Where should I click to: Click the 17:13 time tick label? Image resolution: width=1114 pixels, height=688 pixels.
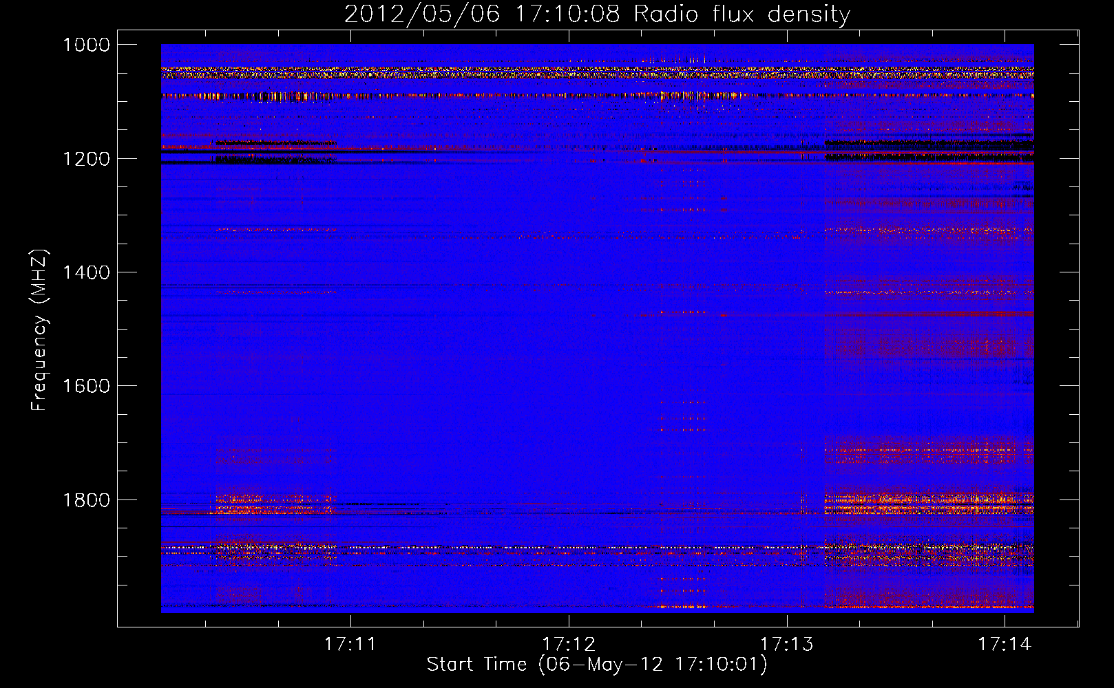click(x=786, y=644)
